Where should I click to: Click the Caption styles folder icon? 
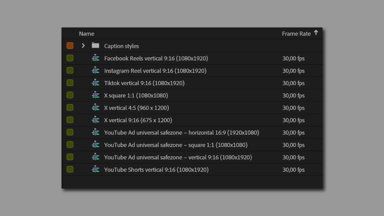[95, 46]
